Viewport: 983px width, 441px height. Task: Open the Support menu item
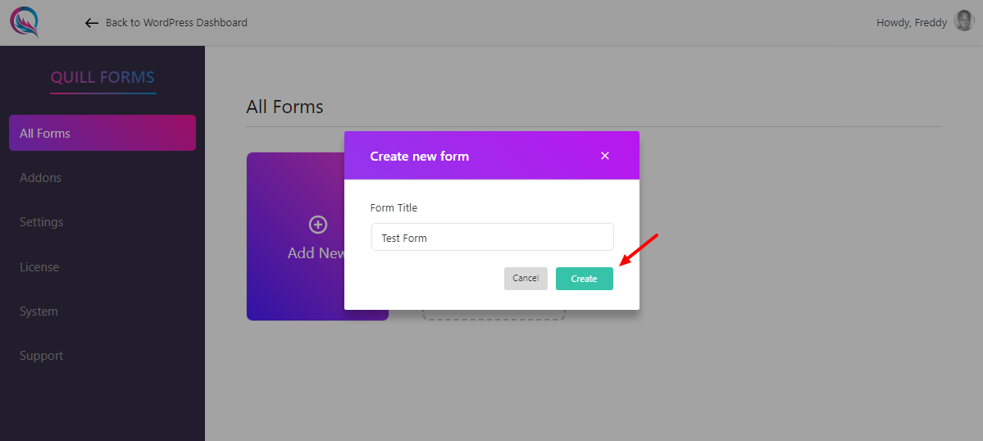coord(42,356)
